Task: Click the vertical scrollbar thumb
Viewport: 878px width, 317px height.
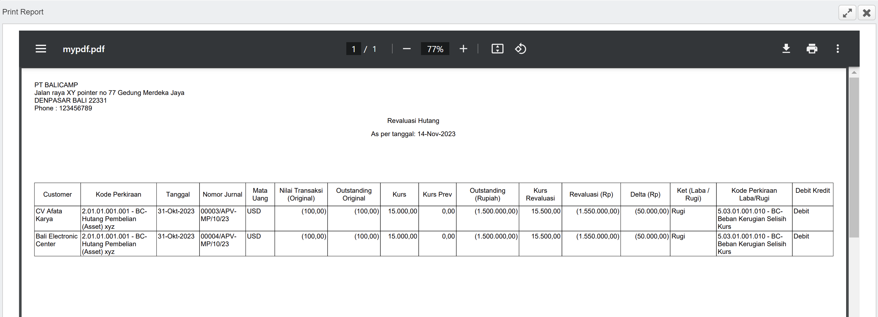Action: 854,157
